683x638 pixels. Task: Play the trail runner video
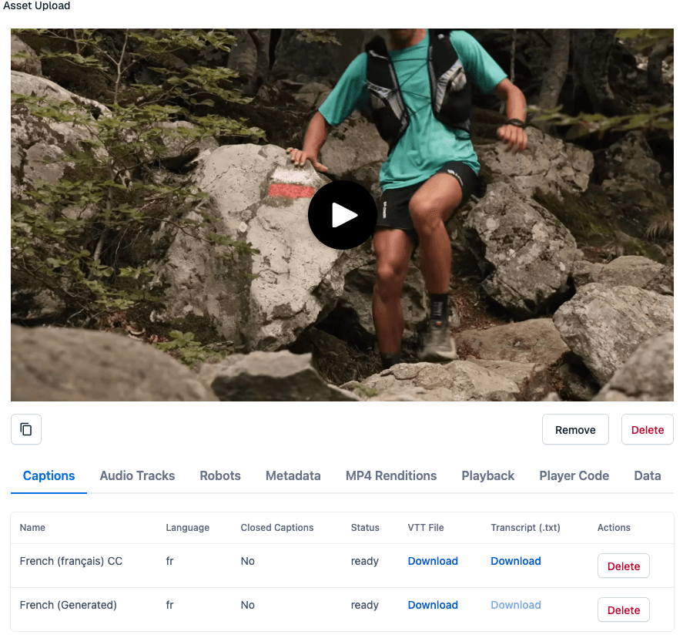(343, 215)
